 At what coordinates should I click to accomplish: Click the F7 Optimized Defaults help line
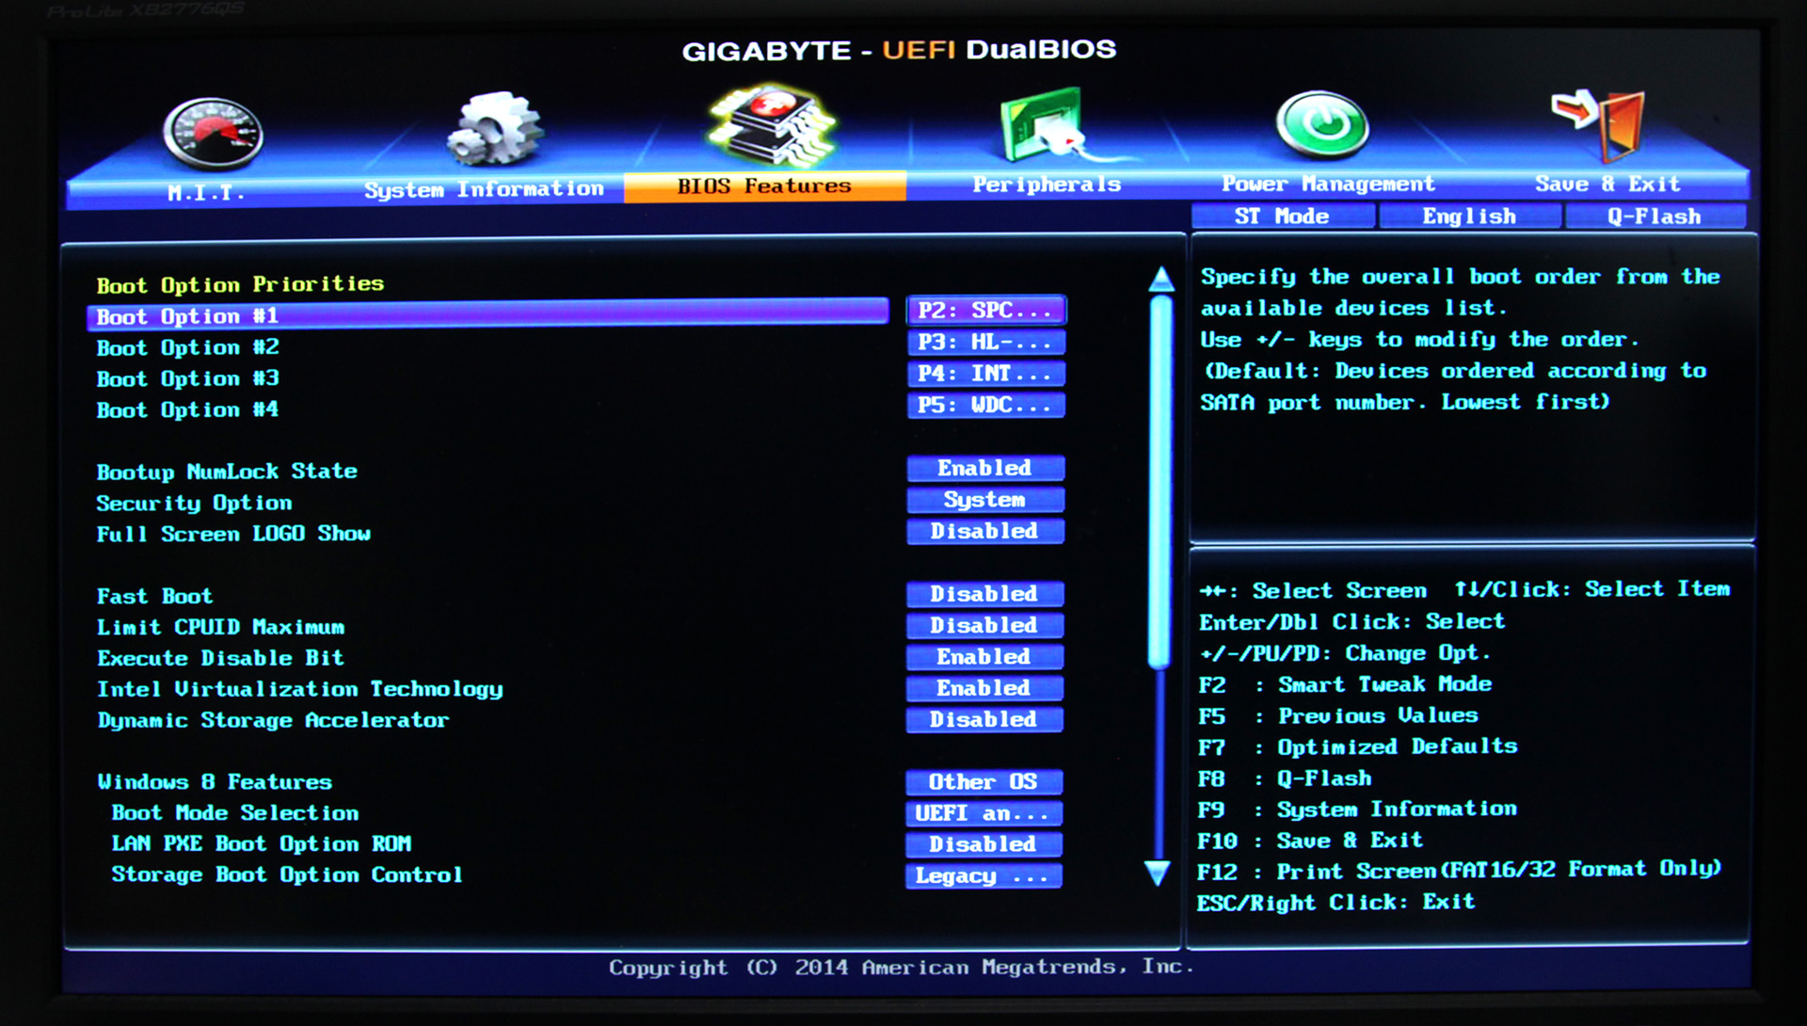[1357, 747]
